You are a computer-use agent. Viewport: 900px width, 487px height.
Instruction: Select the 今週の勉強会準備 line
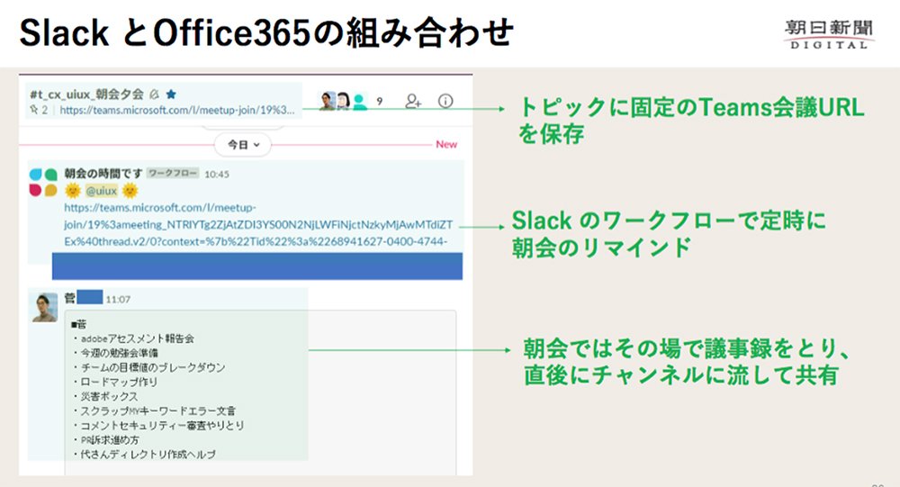pos(115,353)
